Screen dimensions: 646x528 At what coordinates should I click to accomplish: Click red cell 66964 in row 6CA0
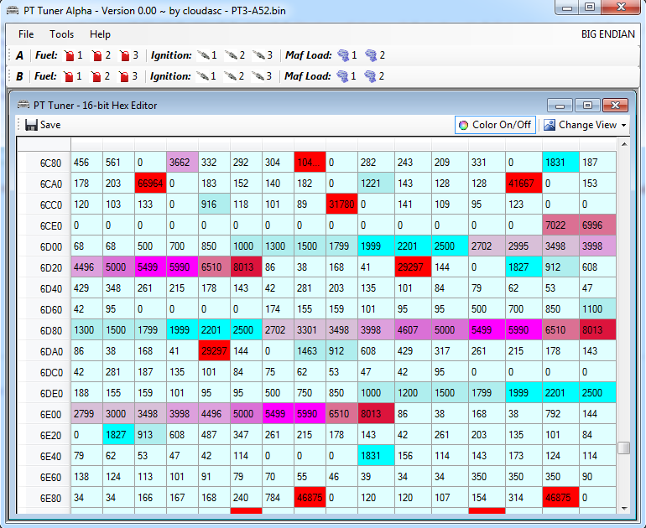coord(150,184)
